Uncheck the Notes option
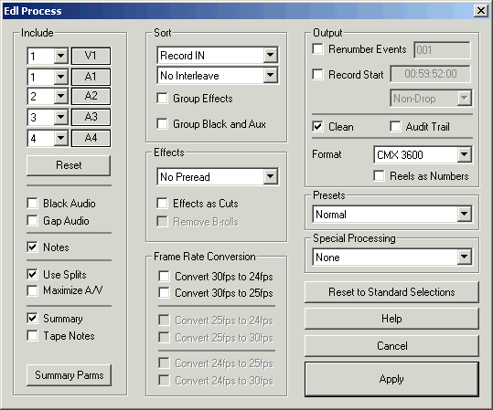 (x=32, y=247)
